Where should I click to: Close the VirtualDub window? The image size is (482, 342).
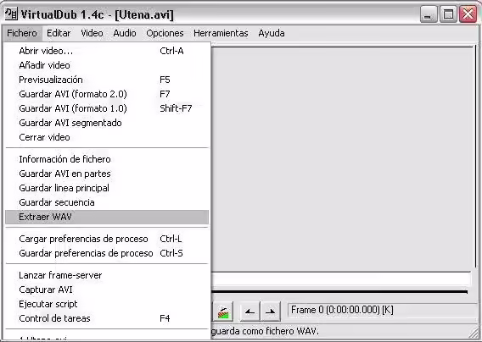point(468,14)
